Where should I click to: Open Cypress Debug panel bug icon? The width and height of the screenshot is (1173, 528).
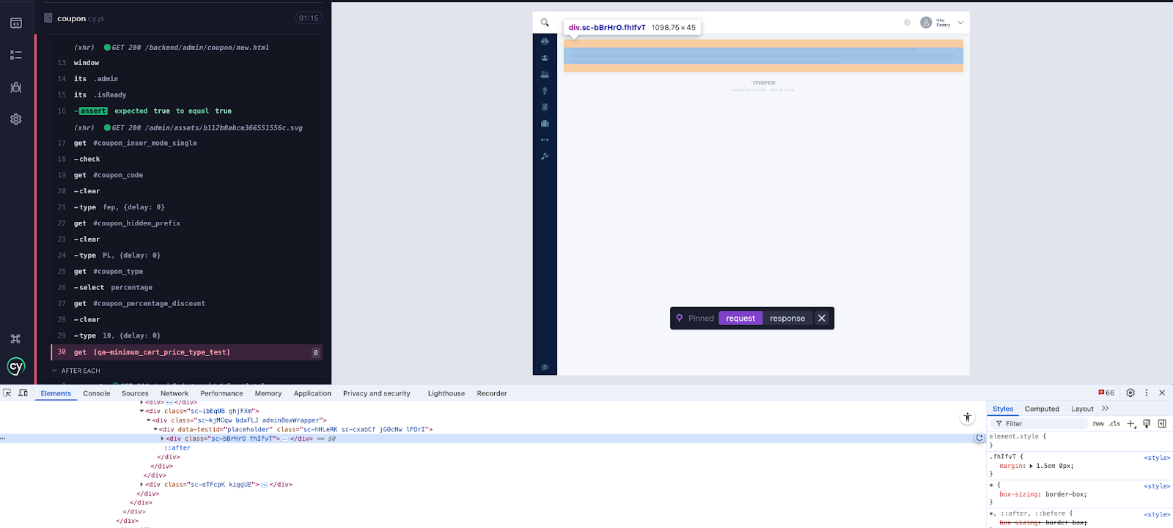[16, 87]
